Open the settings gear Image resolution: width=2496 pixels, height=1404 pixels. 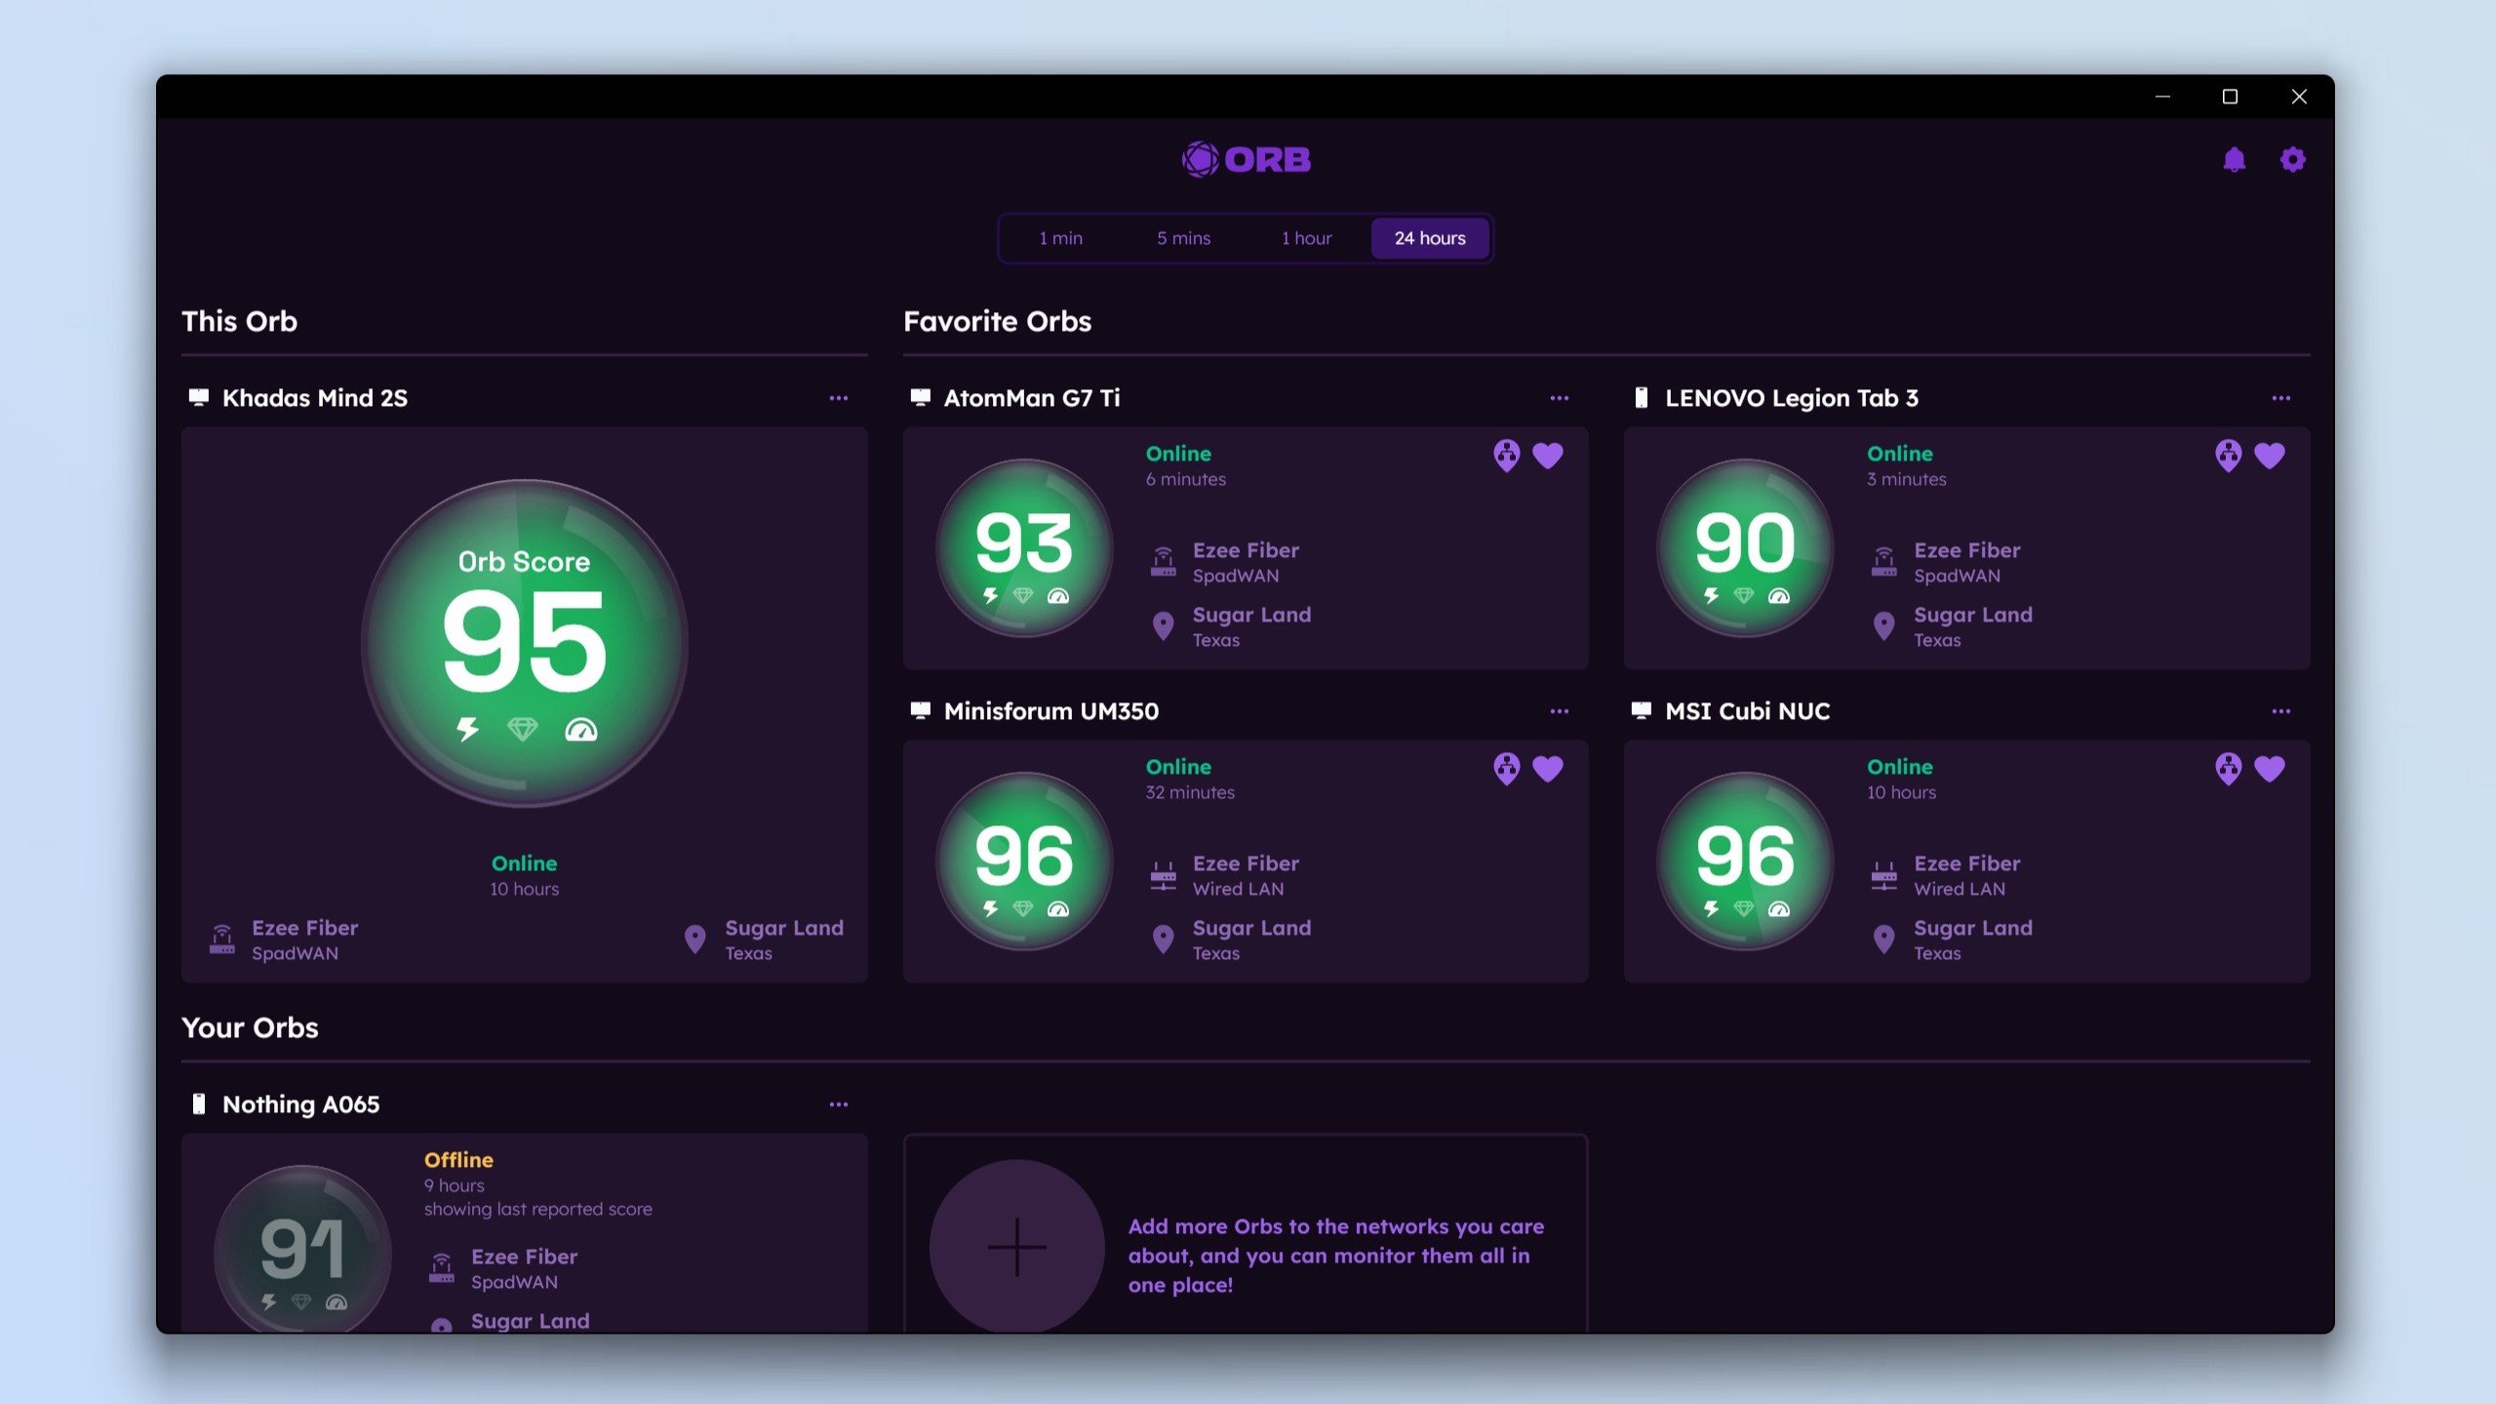pos(2292,160)
